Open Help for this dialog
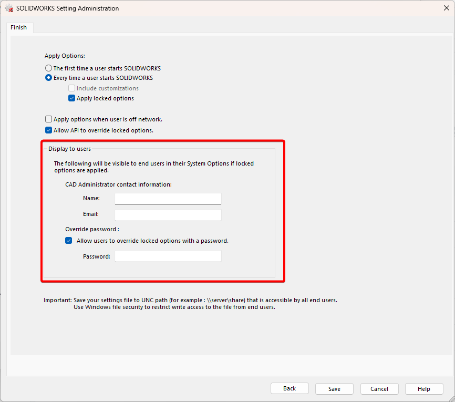 424,389
